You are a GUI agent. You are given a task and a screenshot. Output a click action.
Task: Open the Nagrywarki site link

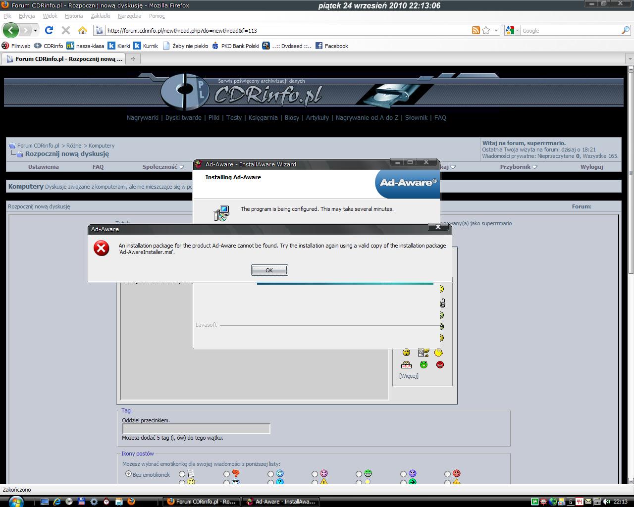point(143,117)
